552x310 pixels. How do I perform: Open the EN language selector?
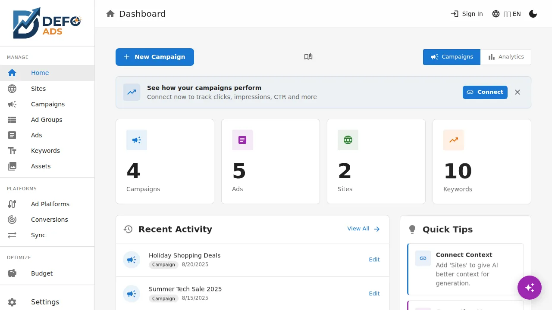(506, 14)
